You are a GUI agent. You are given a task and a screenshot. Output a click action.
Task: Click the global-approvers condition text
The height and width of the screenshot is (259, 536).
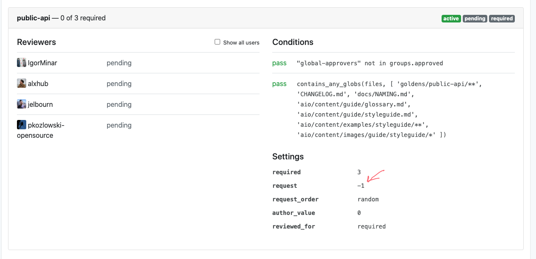370,63
